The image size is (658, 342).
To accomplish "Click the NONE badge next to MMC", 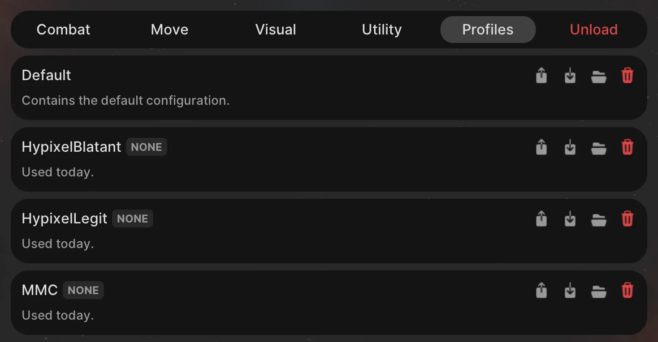I will (83, 290).
